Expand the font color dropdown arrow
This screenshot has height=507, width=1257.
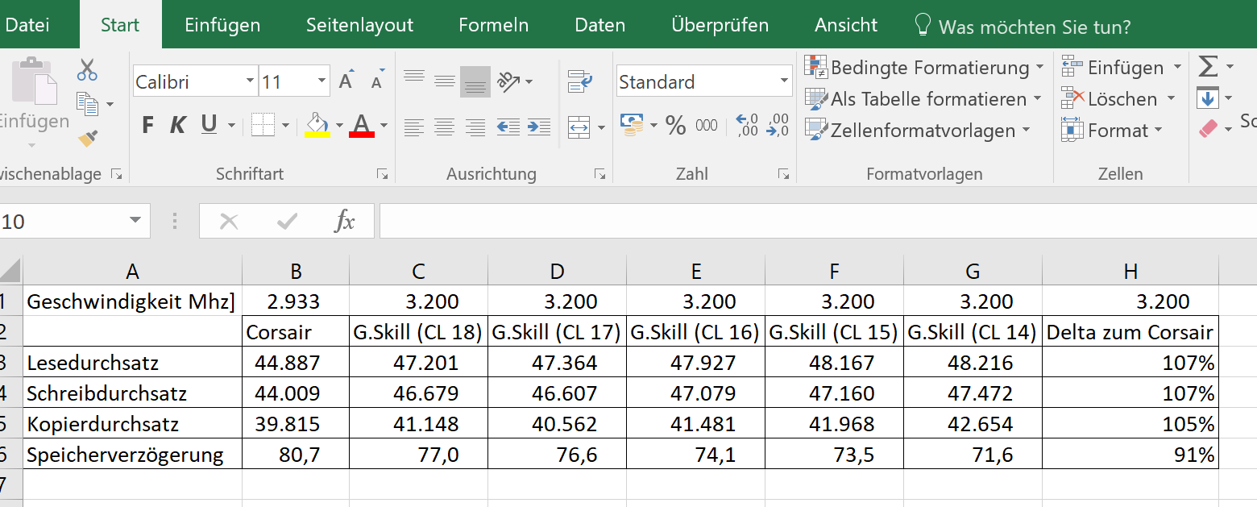(384, 126)
